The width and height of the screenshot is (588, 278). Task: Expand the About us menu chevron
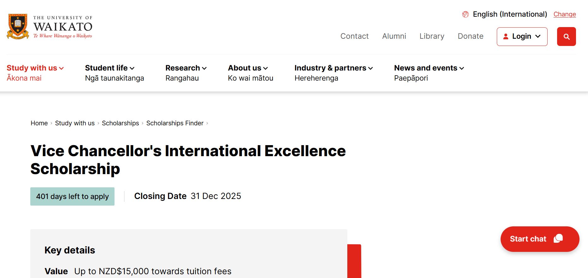pyautogui.click(x=266, y=68)
